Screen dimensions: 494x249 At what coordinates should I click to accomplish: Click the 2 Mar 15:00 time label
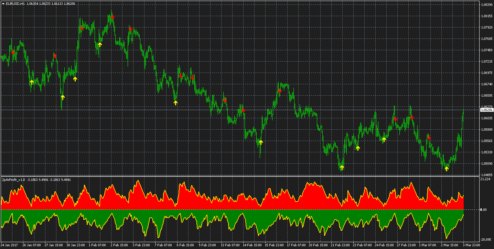(x=450, y=246)
